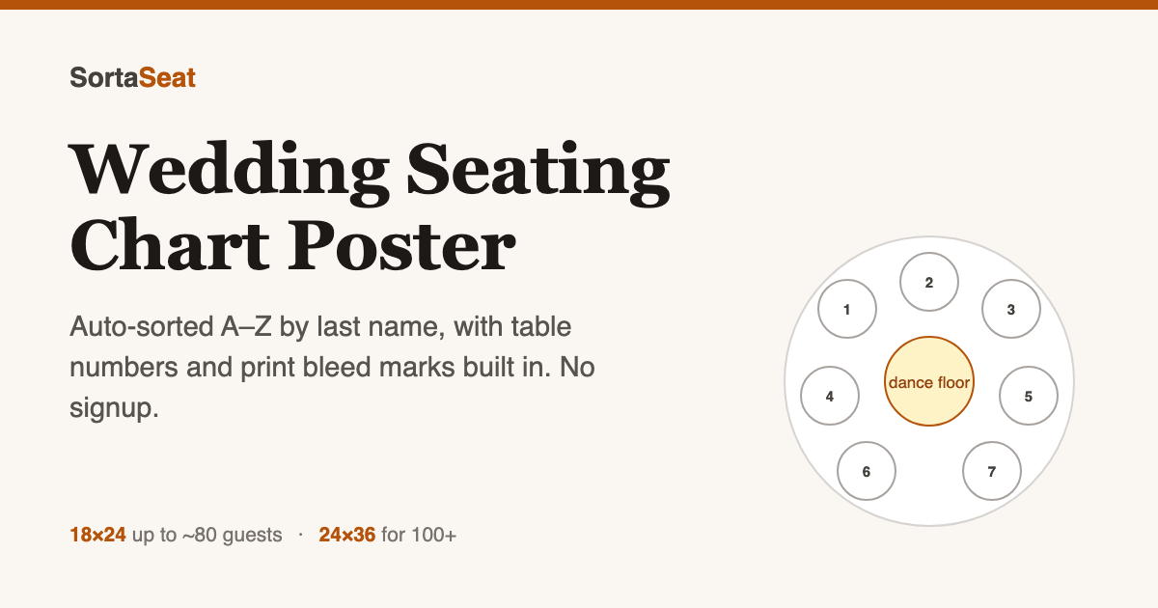Click the orange top banner bar

click(x=579, y=5)
